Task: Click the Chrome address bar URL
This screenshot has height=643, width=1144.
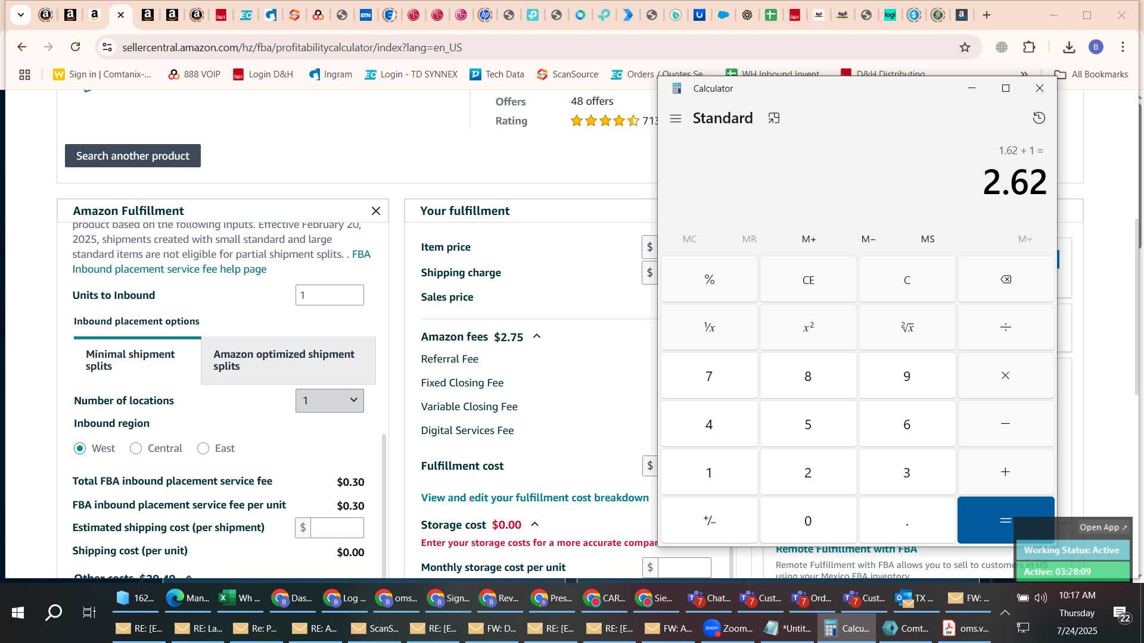Action: [x=292, y=47]
